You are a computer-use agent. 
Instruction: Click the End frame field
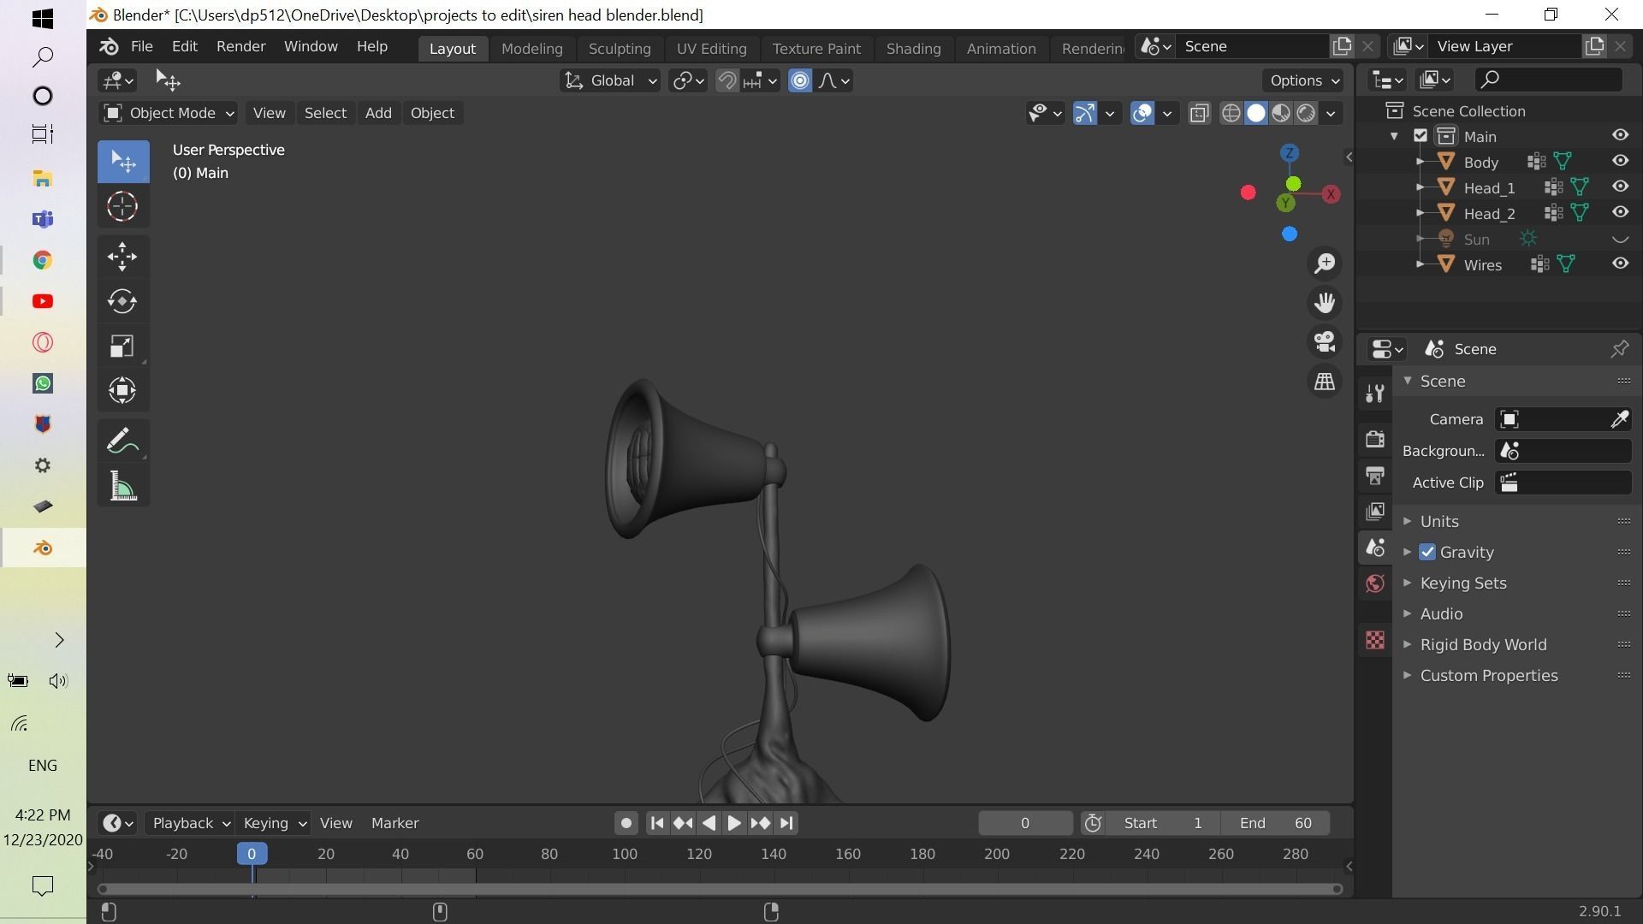1276,823
